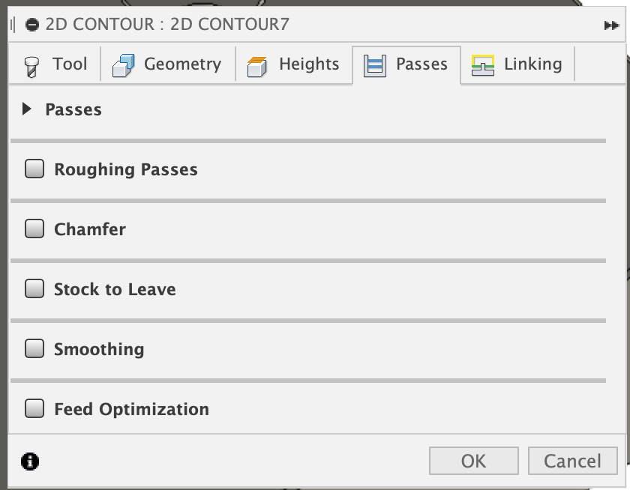Click the pin arrows in the title bar
Viewport: 630px width, 490px height.
click(610, 24)
